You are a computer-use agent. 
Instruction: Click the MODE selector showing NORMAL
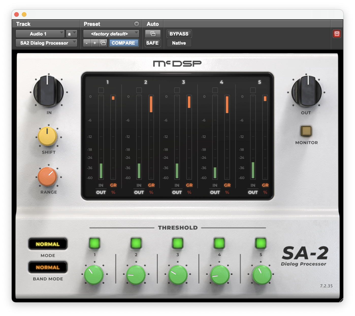pos(48,244)
